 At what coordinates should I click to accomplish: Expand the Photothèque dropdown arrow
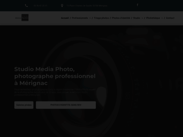coord(162,18)
